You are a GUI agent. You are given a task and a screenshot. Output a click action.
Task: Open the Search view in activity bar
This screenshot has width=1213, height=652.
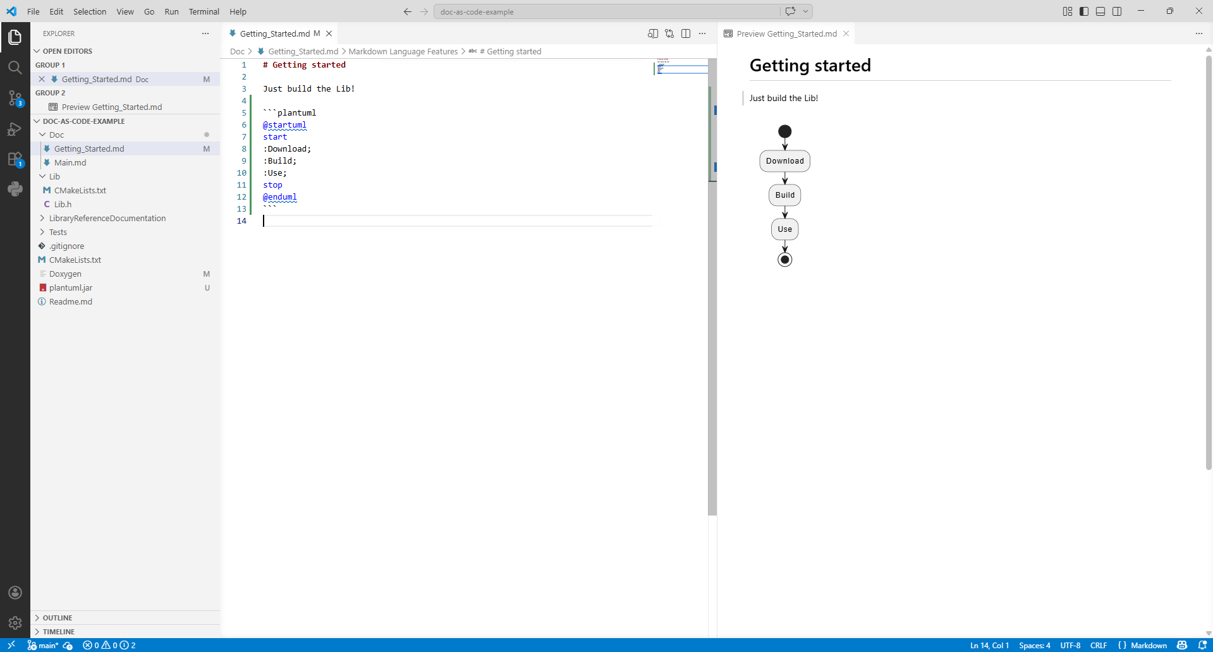(x=15, y=68)
